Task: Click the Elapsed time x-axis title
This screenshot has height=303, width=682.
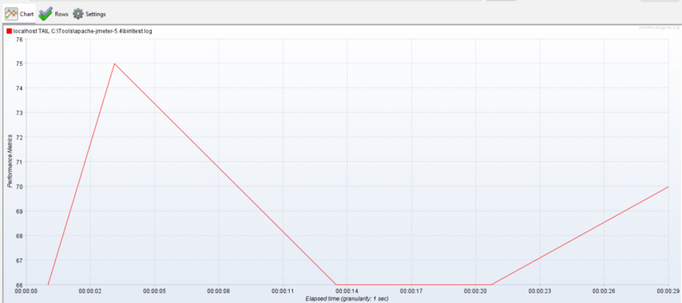Action: pyautogui.click(x=346, y=298)
